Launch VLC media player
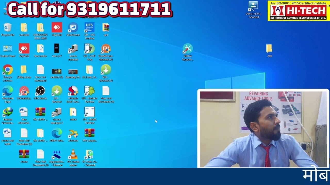 pos(73,158)
